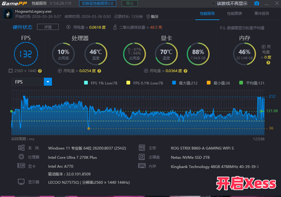Click the orange 最小值 legend swatch
This screenshot has height=197, width=281.
click(x=209, y=83)
